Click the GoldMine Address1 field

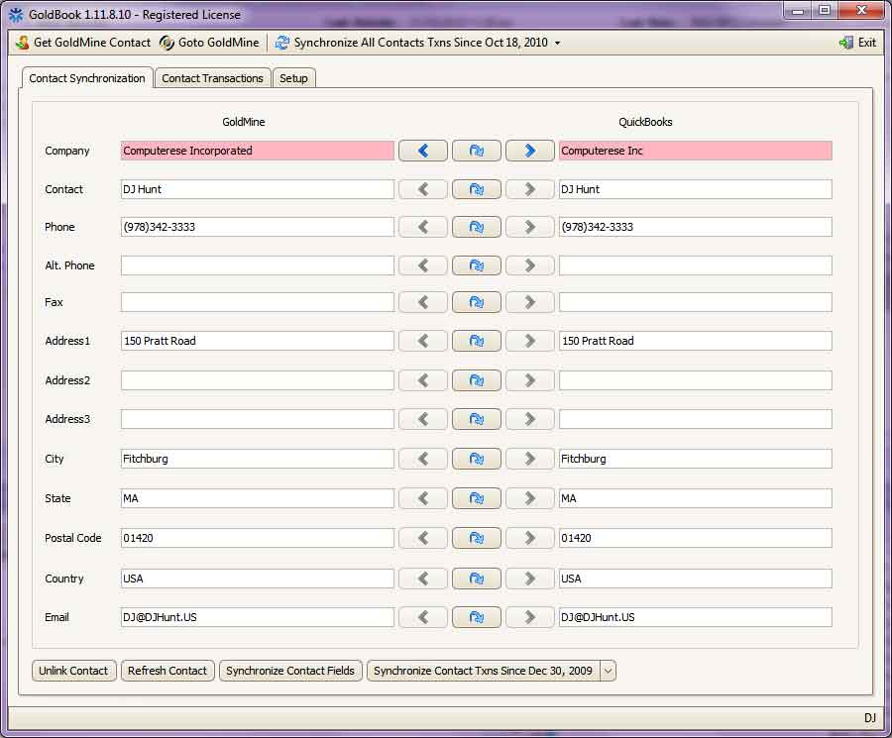257,341
